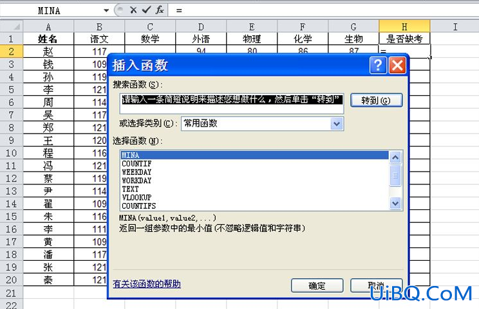The width and height of the screenshot is (479, 309).
Task: Select column A header
Action: pyautogui.click(x=48, y=26)
